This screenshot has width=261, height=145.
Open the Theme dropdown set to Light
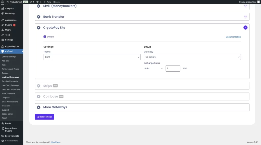(x=92, y=57)
